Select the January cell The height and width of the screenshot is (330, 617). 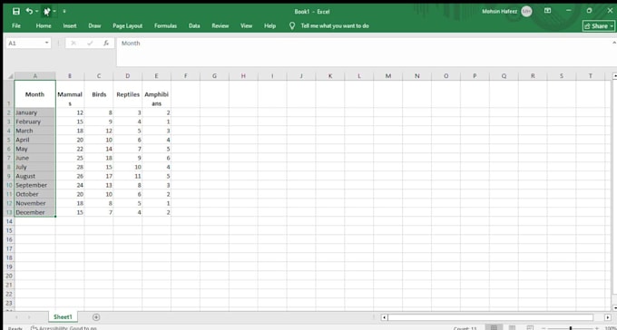(35, 112)
